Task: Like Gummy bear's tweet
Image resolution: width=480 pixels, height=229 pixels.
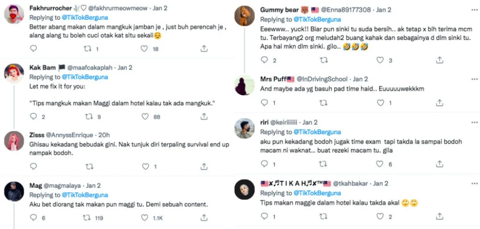Action: tap(380, 60)
